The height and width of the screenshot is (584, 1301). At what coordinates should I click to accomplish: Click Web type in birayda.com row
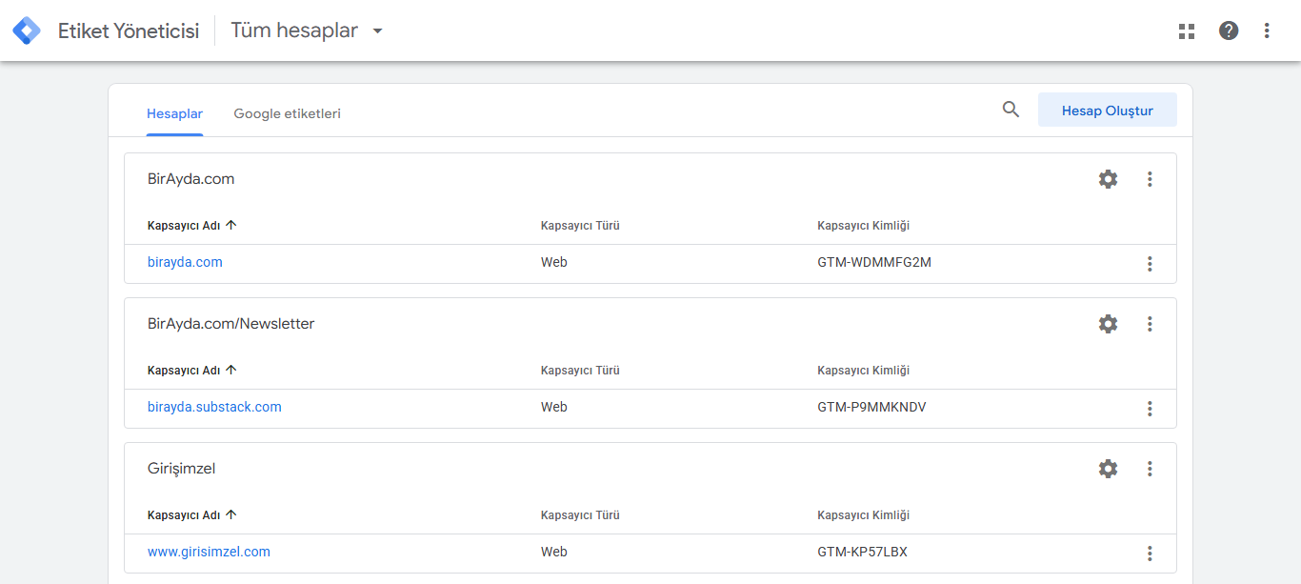(553, 262)
